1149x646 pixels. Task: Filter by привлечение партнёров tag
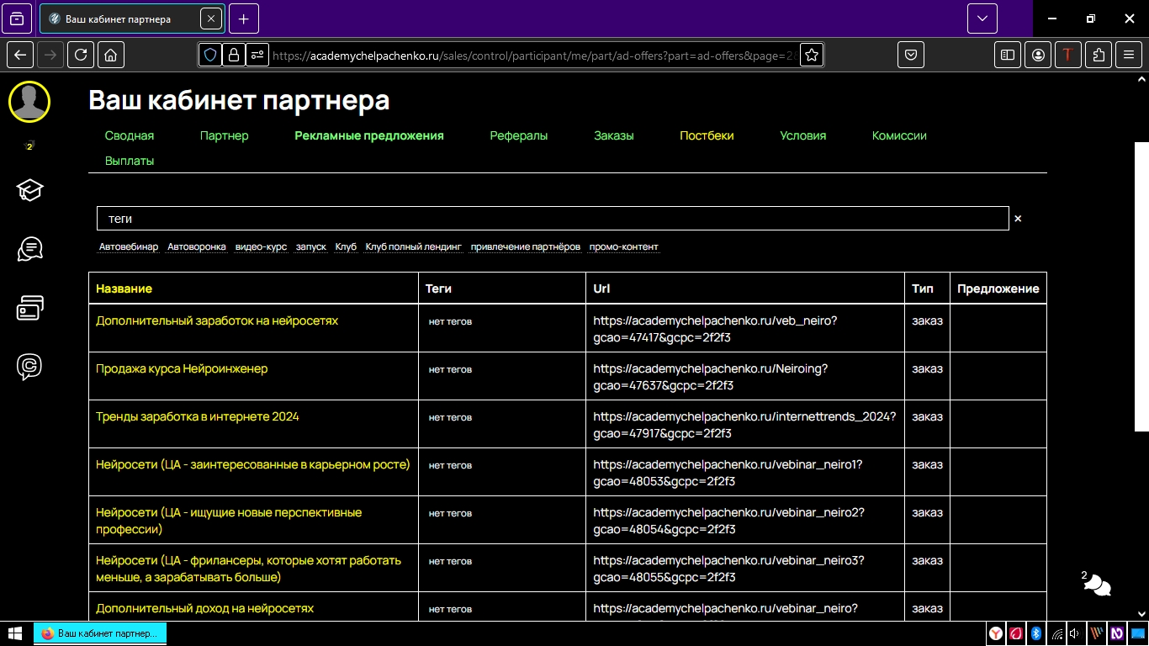[x=526, y=247]
